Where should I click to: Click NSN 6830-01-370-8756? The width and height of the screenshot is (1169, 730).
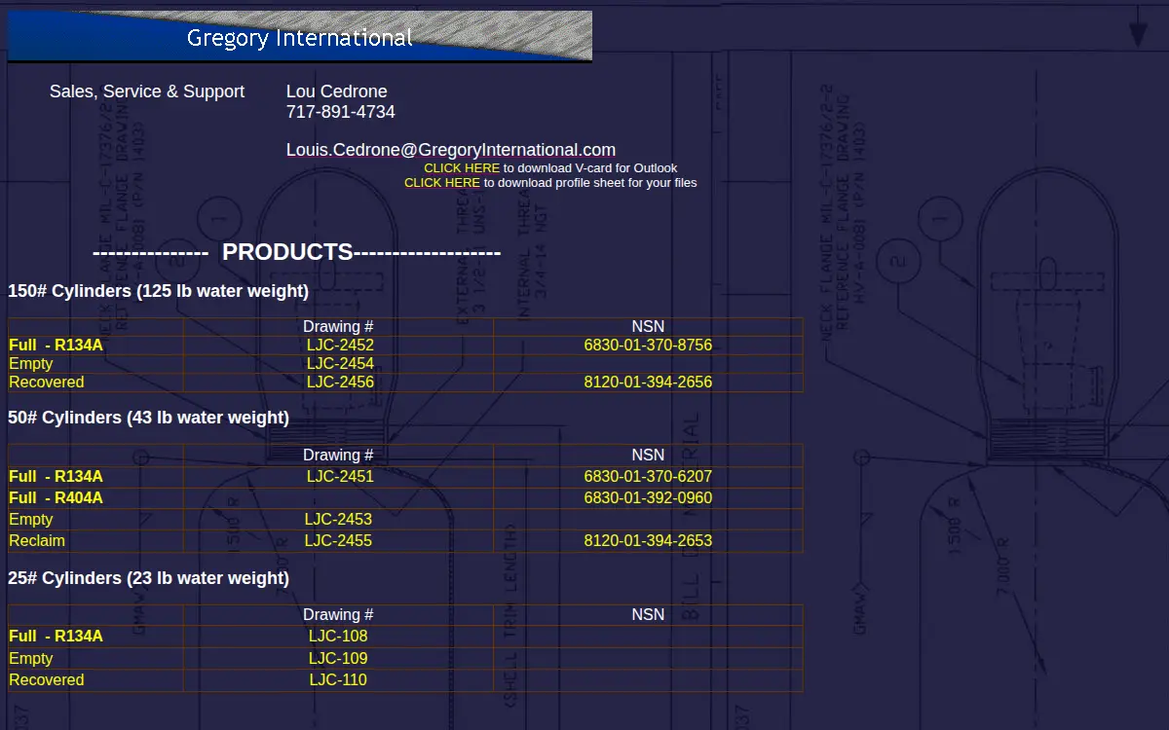[x=648, y=346]
